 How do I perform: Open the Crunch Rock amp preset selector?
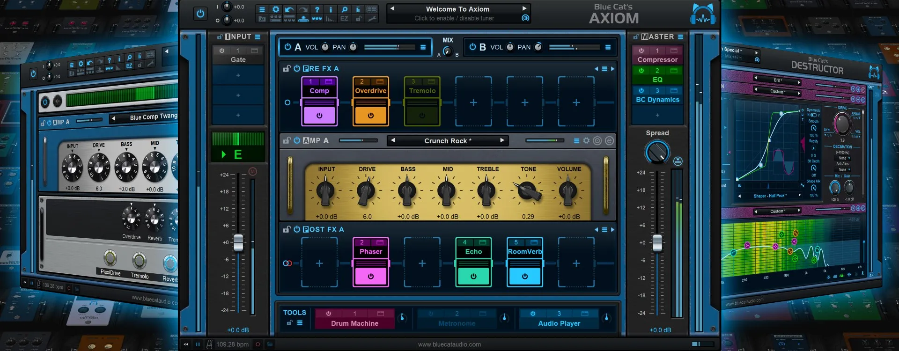448,141
